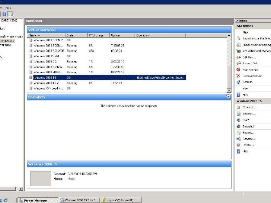Click the Connect icon for Windows 2008 TS
Viewport: 271px width, 203px height.
[x=239, y=107]
